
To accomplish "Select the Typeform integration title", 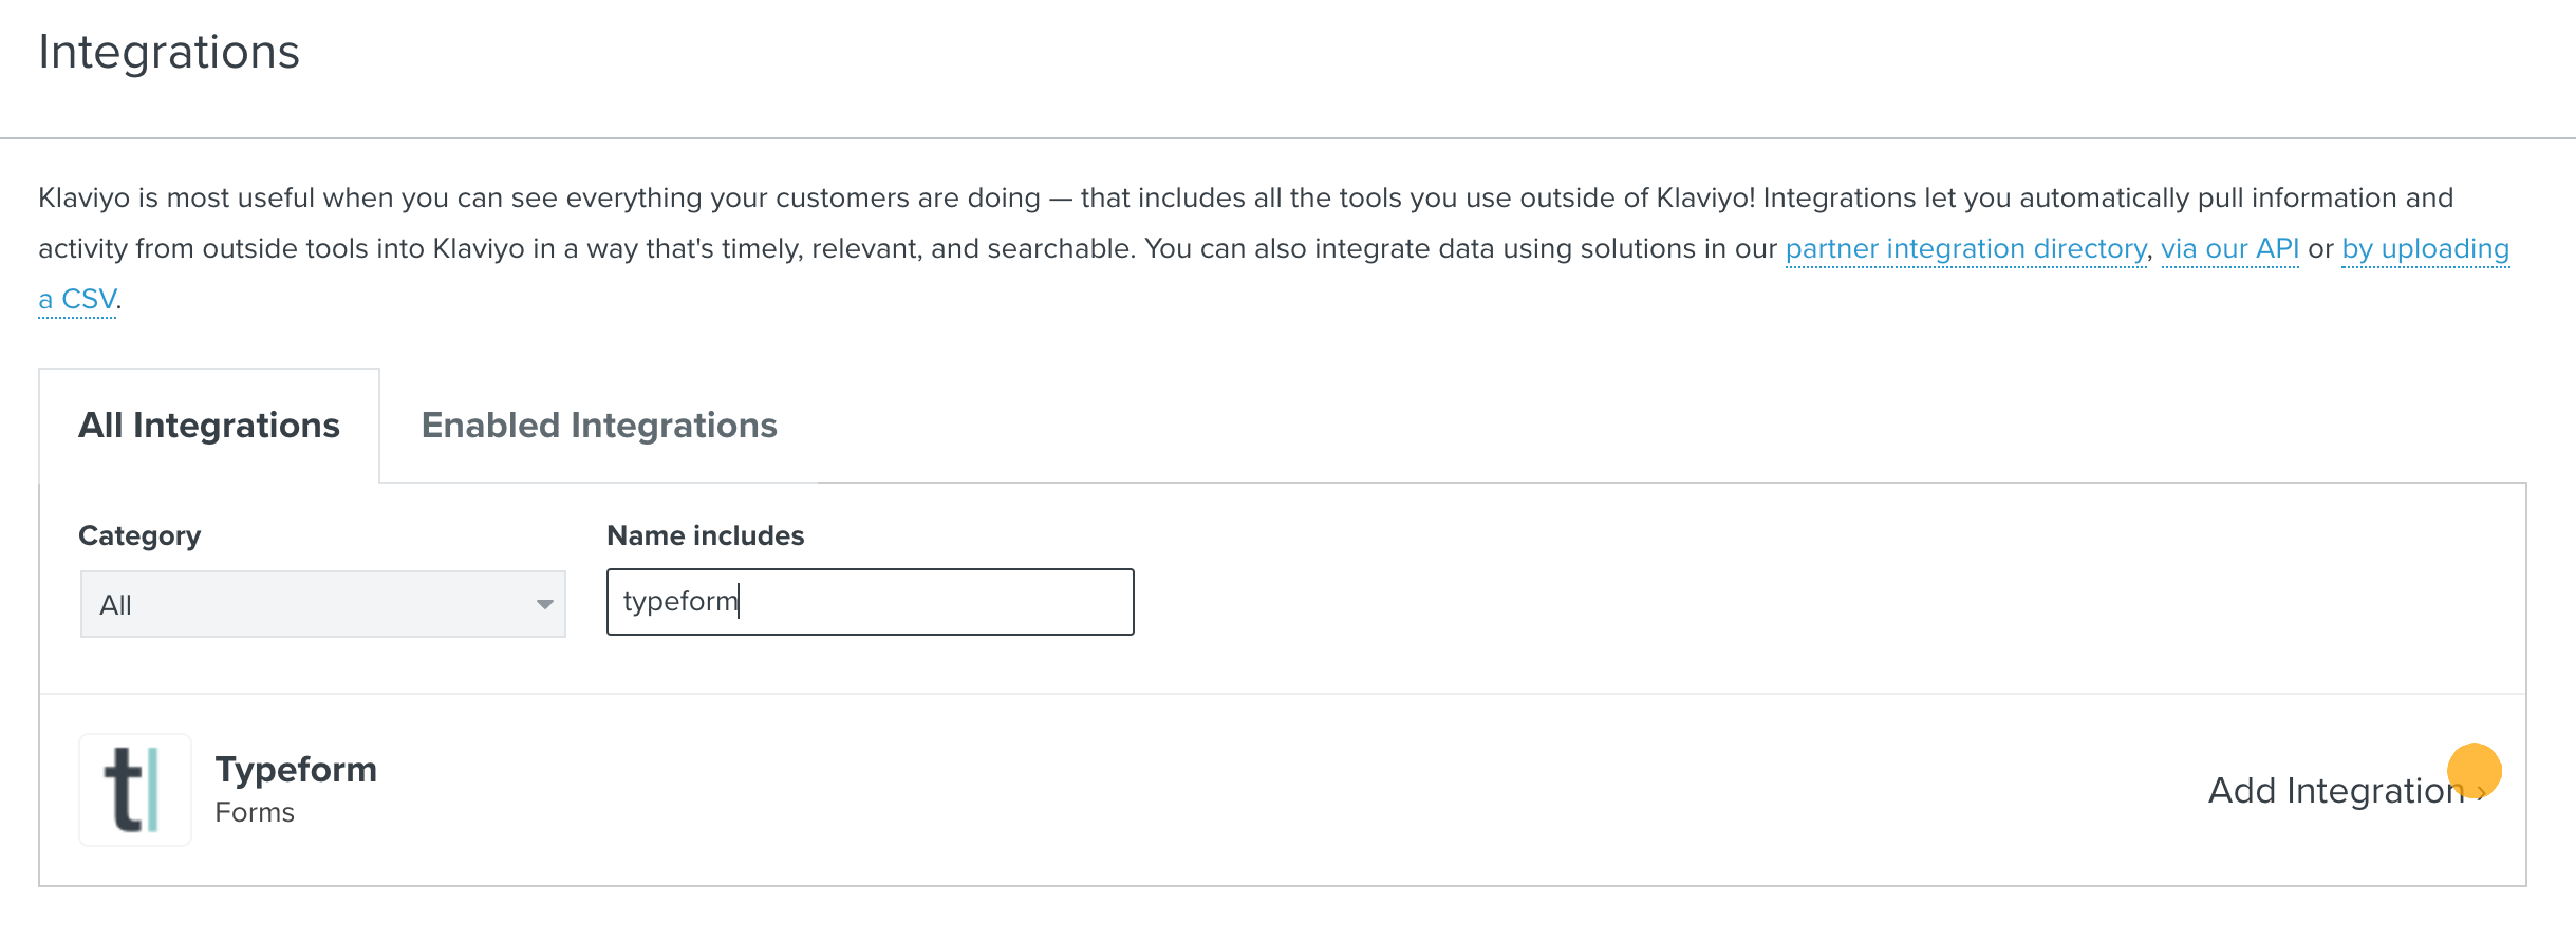I will pyautogui.click(x=296, y=769).
